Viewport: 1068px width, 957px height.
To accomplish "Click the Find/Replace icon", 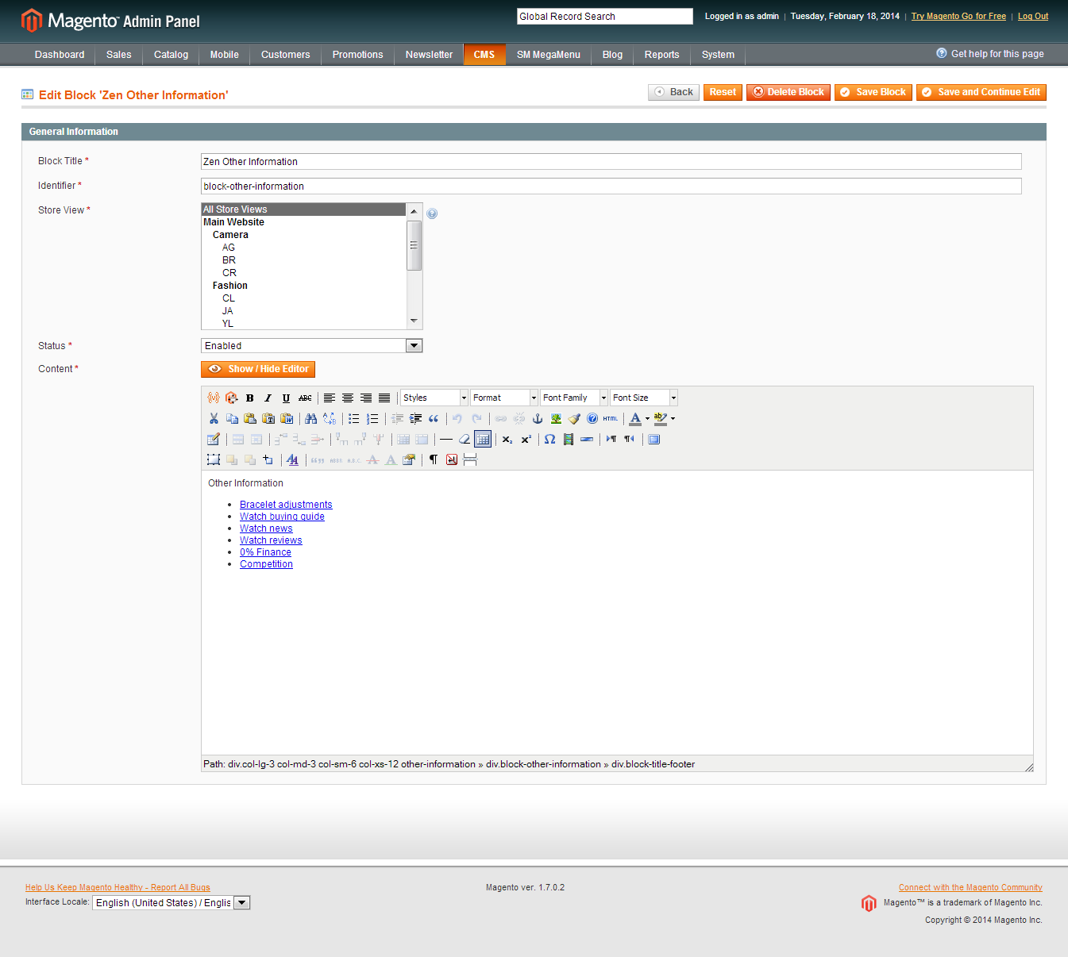I will coord(329,418).
